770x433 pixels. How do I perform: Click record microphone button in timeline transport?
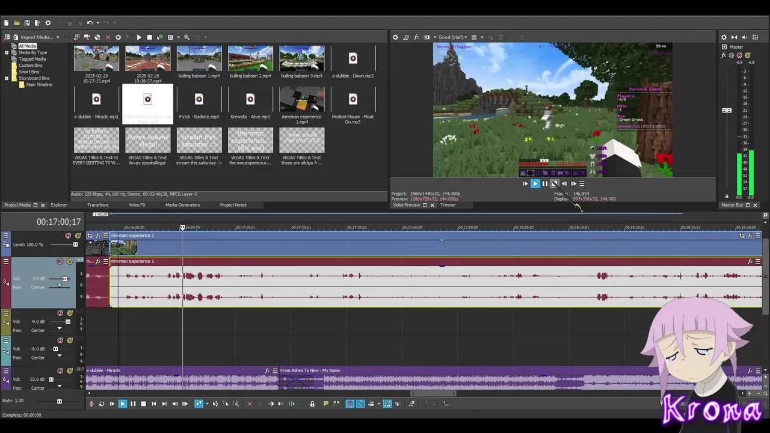click(91, 404)
